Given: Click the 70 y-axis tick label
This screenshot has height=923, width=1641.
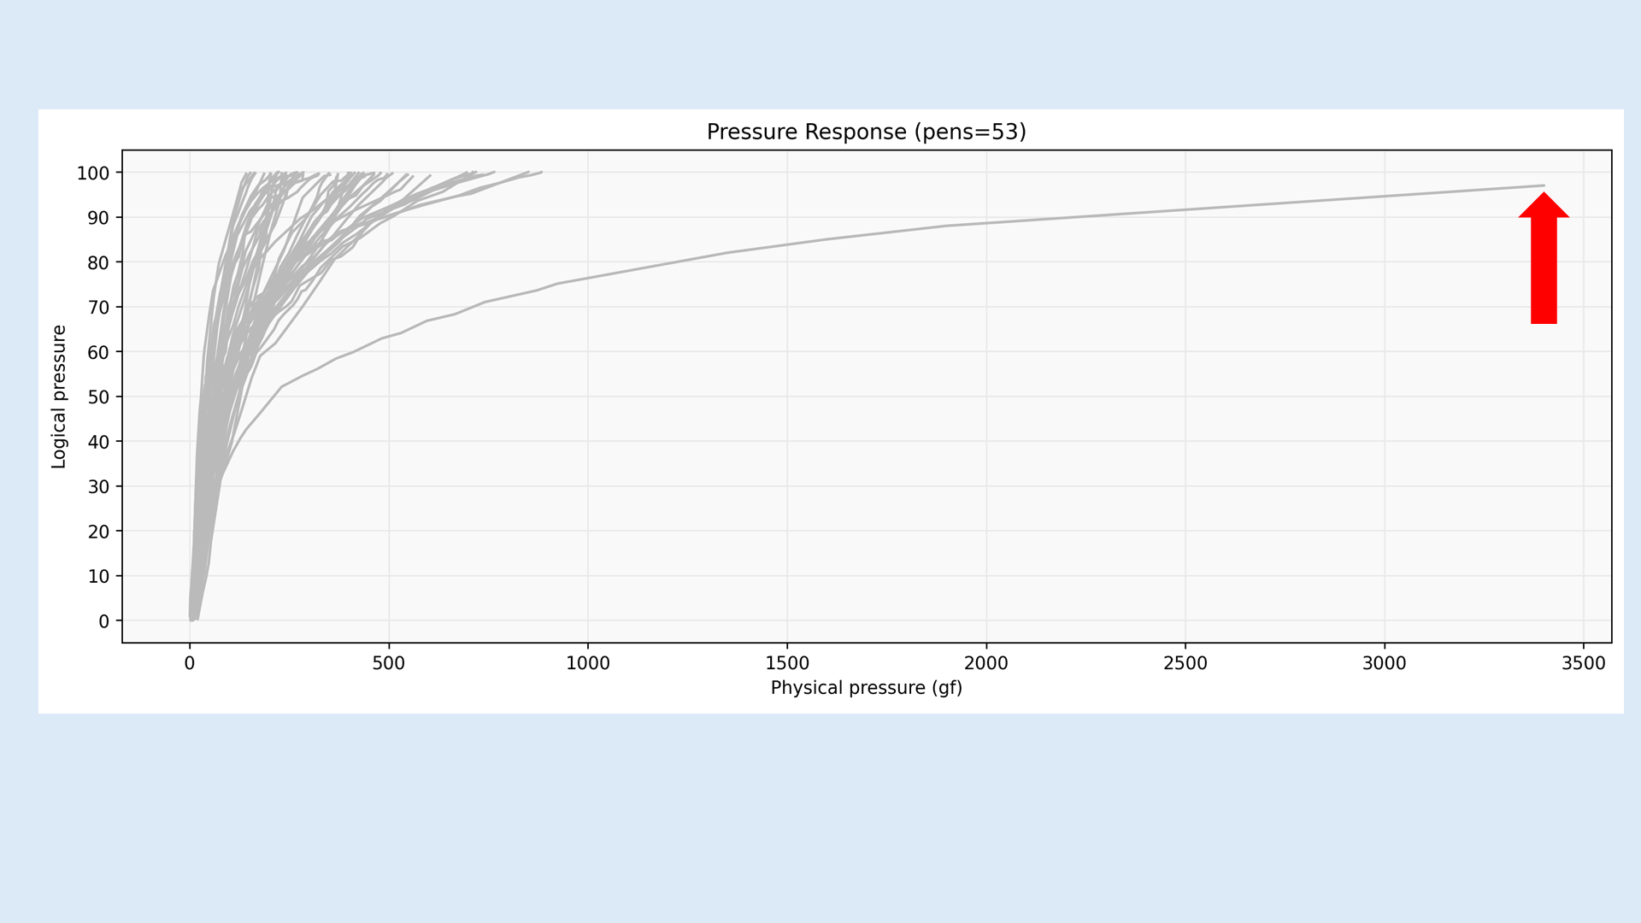Looking at the screenshot, I should point(98,308).
